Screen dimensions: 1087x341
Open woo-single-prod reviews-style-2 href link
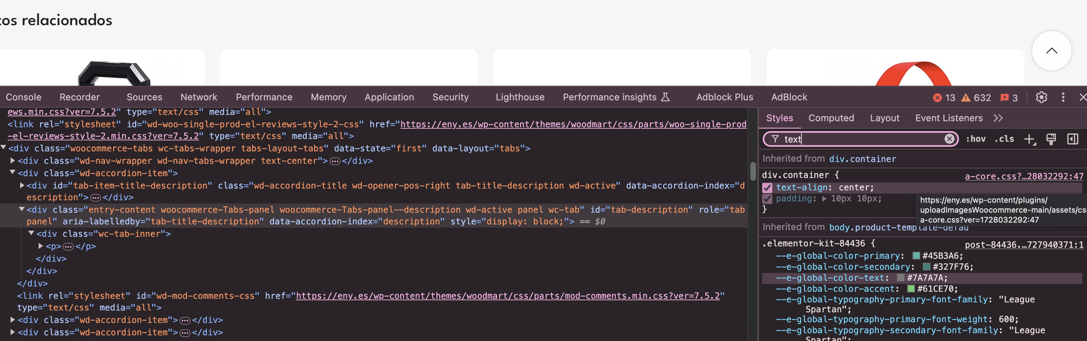click(x=573, y=124)
